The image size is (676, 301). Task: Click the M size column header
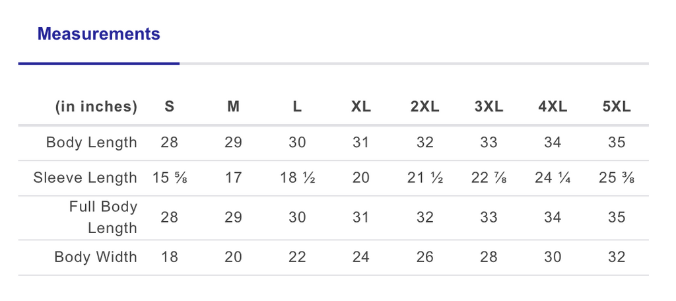click(233, 106)
